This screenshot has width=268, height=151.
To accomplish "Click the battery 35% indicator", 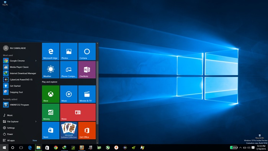I will click(234, 148).
